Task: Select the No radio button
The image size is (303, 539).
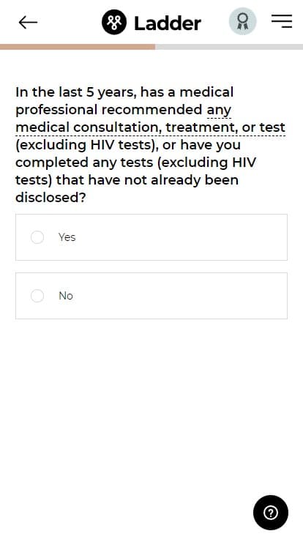Action: tap(37, 296)
